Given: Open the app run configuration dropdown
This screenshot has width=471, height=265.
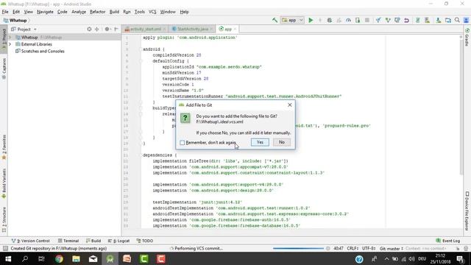Looking at the screenshot, I should 293,20.
